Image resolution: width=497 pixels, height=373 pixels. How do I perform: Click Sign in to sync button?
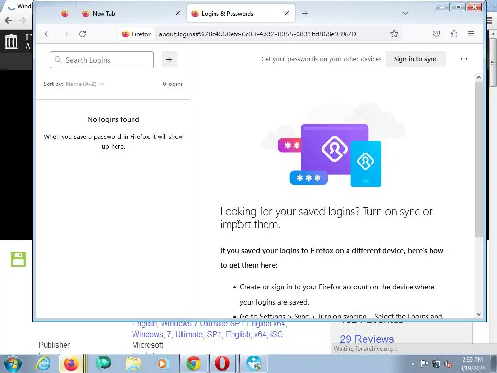pyautogui.click(x=415, y=59)
